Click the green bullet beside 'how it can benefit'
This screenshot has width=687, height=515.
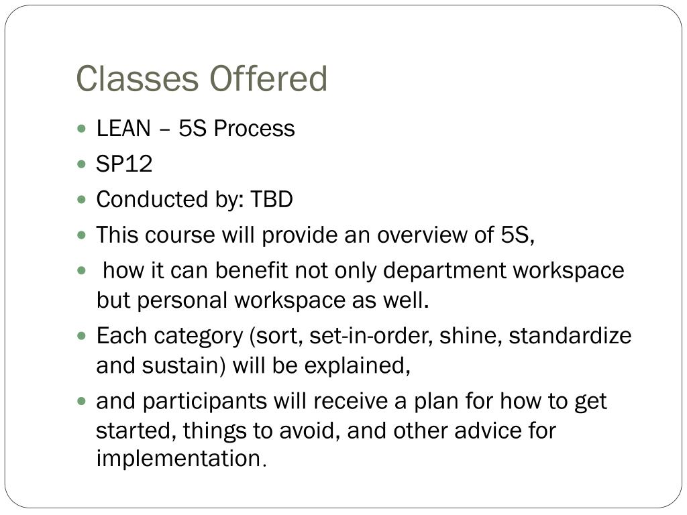(x=81, y=271)
